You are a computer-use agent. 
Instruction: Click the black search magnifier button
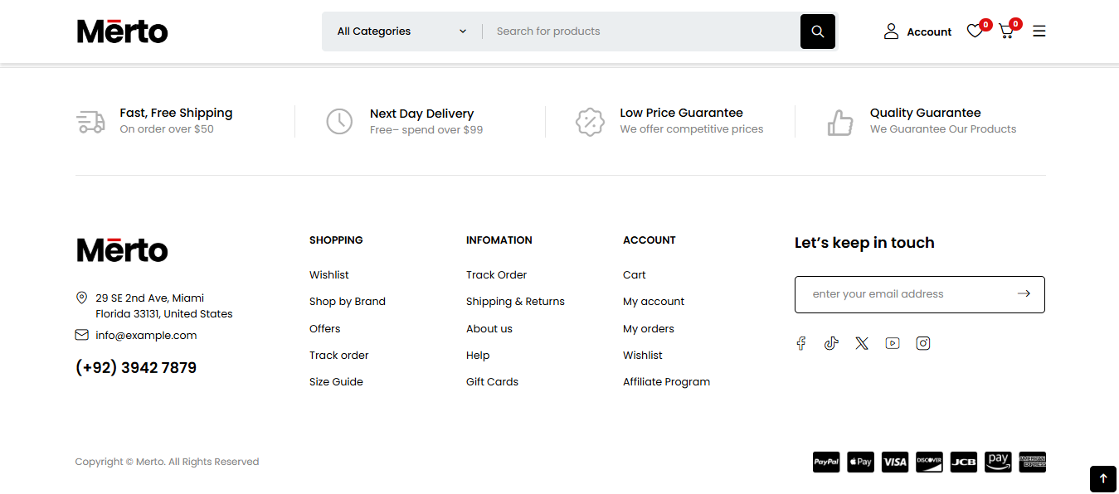point(817,31)
